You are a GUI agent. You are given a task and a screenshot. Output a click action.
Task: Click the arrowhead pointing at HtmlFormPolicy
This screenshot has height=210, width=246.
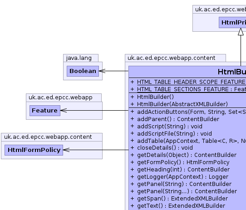(x=66, y=150)
